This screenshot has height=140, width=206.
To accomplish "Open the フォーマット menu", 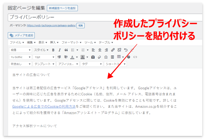I will pyautogui.click(x=71, y=43).
